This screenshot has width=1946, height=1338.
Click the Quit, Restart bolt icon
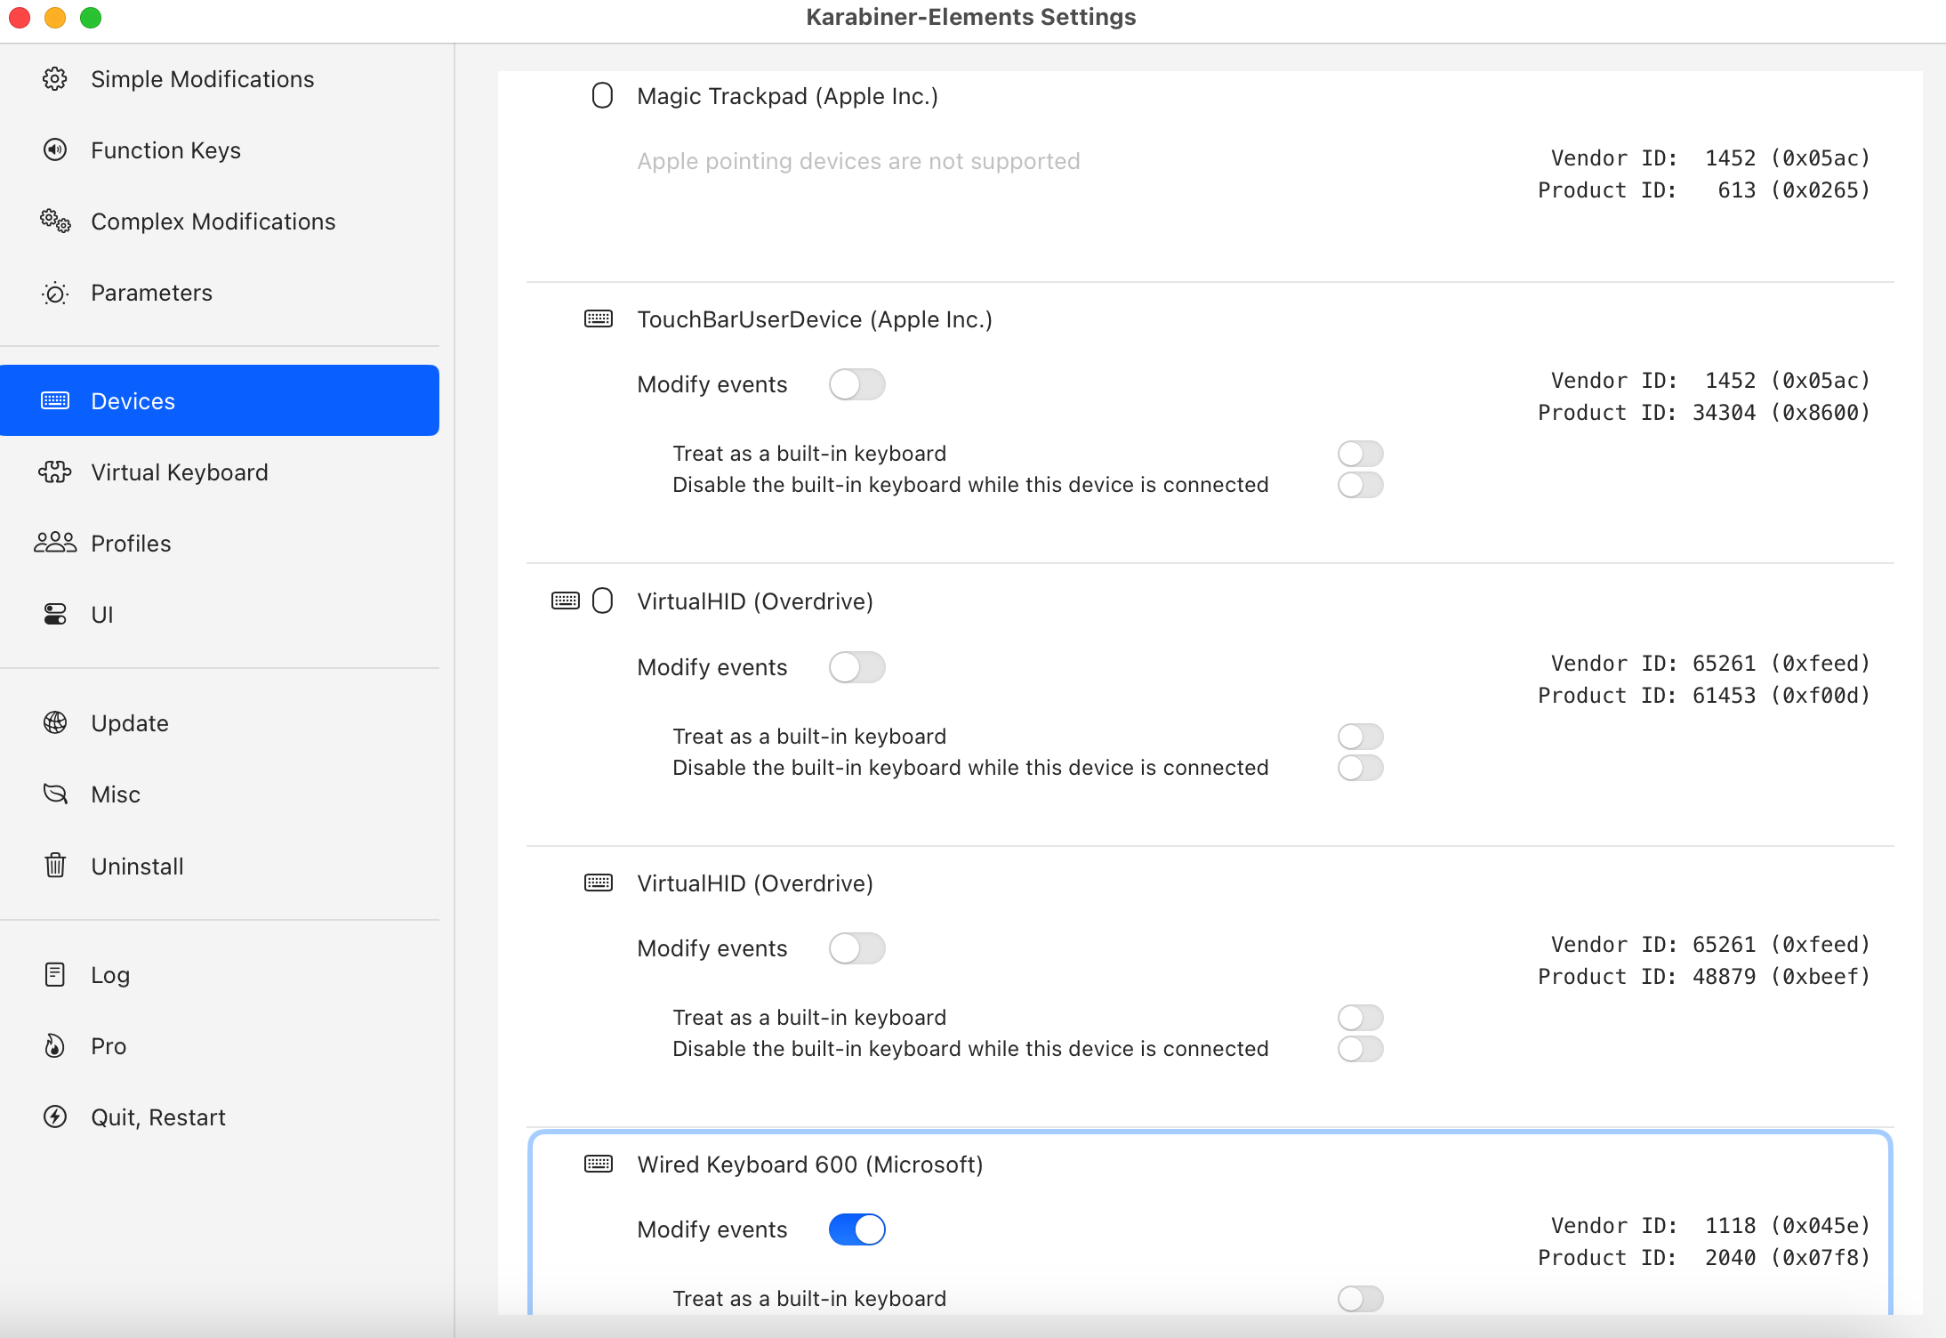click(55, 1116)
